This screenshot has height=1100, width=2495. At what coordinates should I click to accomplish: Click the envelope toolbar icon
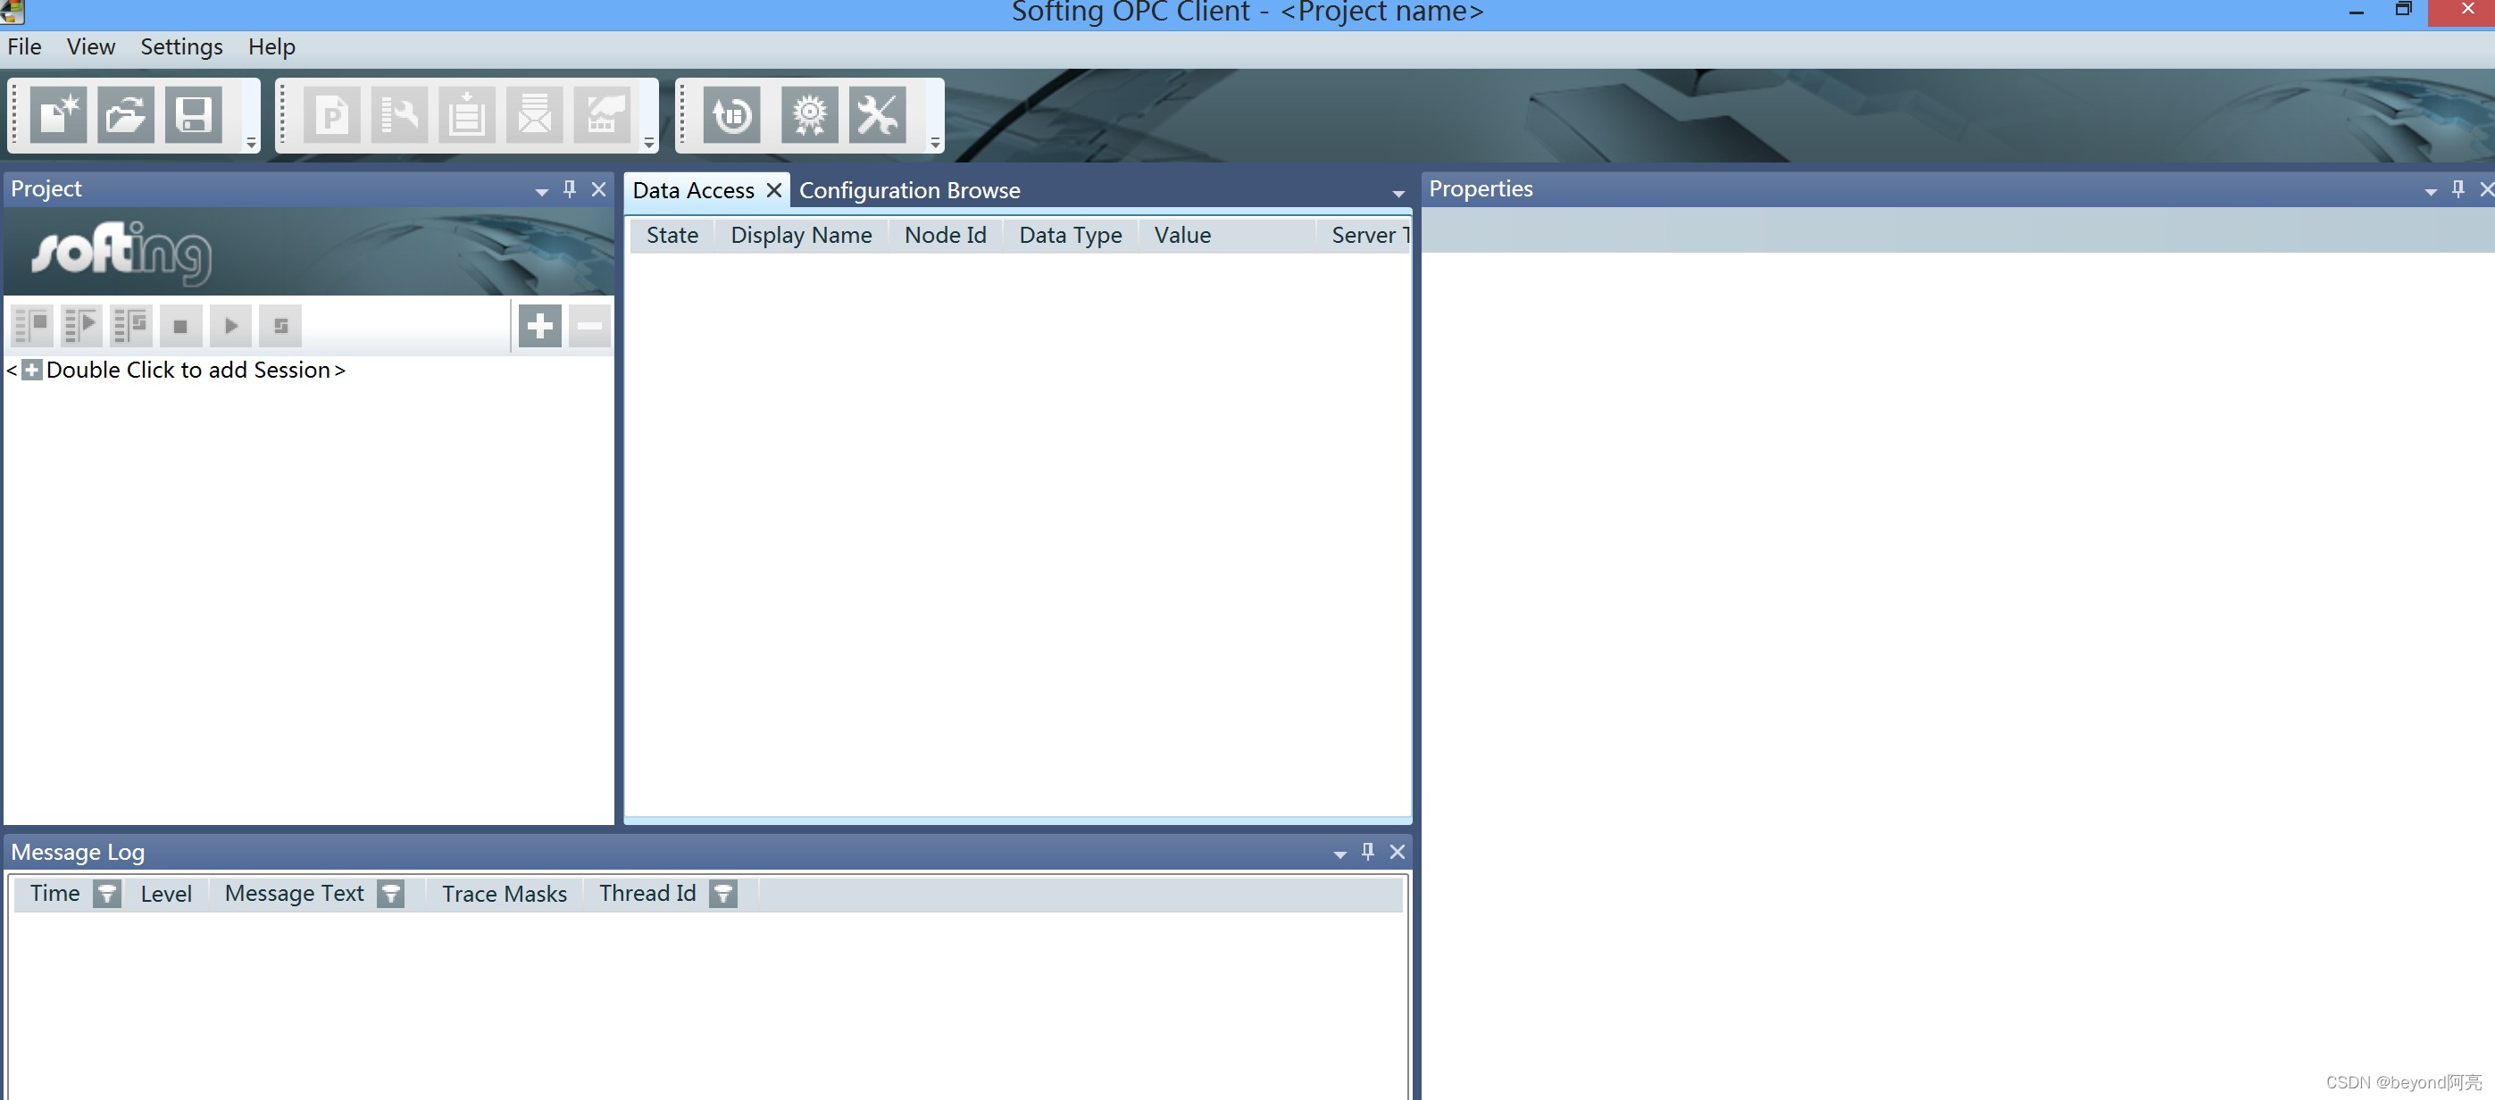[535, 115]
